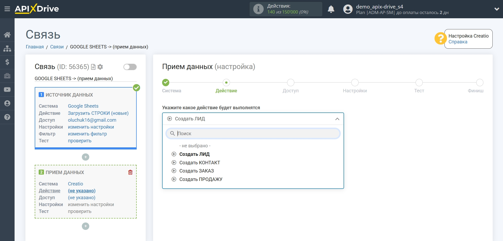Collapse the Создать ЛИД action dropdown
The image size is (503, 241).
coord(337,119)
